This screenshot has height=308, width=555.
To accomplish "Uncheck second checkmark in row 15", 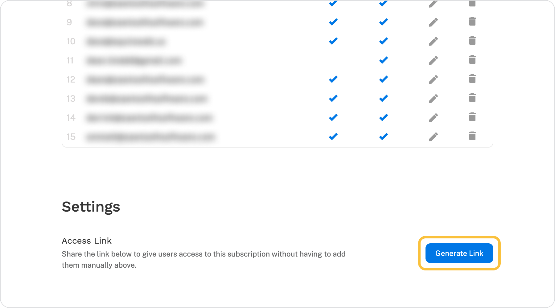I will click(384, 137).
